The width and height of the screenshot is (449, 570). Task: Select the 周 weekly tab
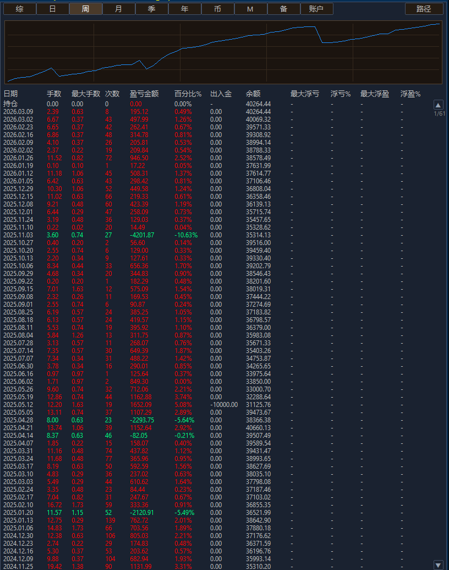point(85,9)
